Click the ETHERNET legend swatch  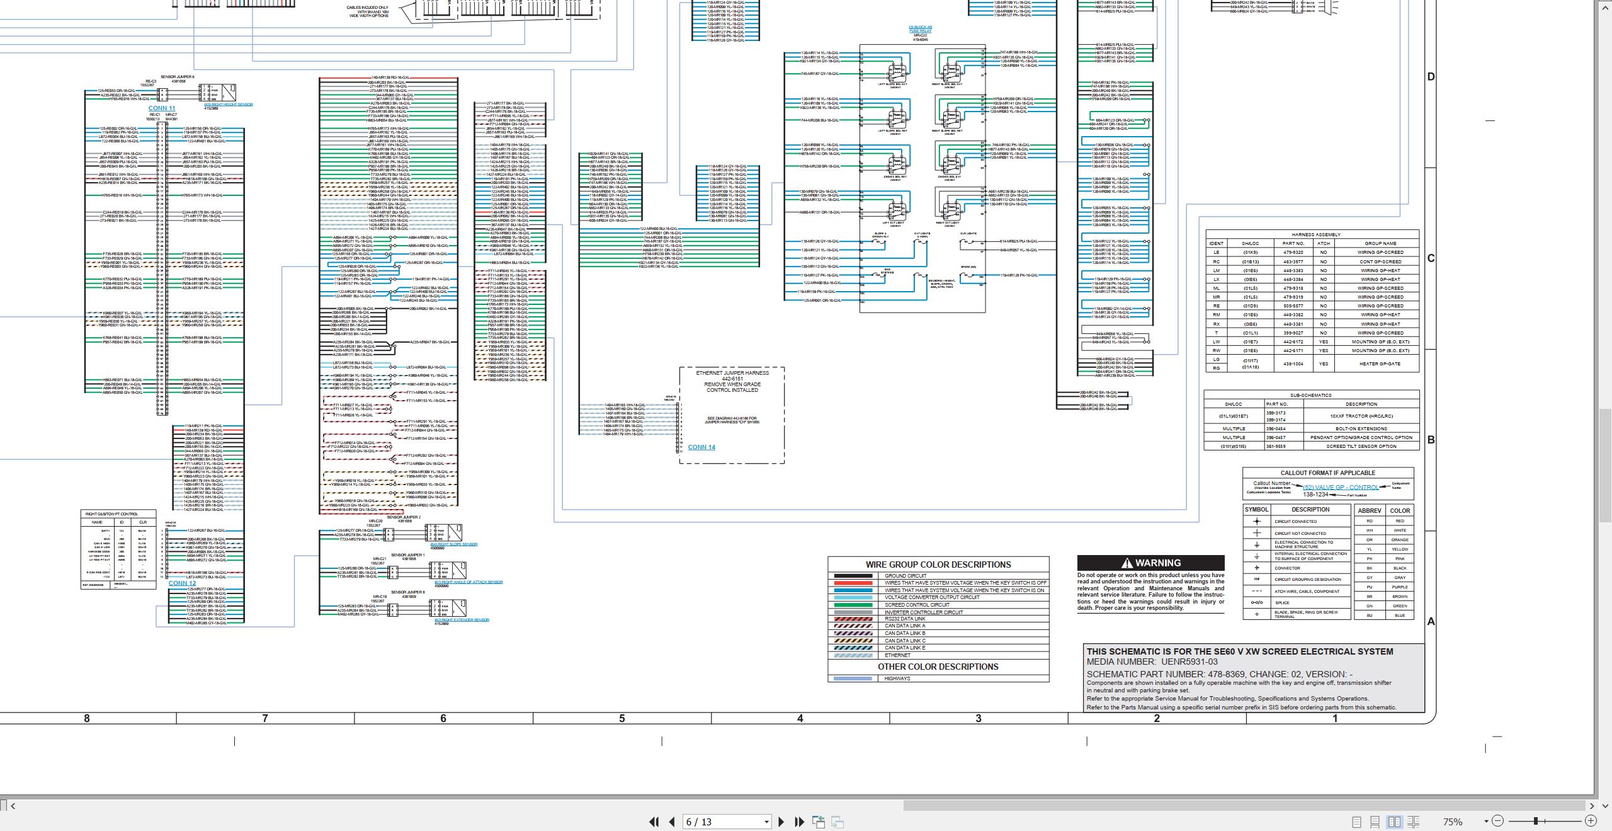click(853, 655)
